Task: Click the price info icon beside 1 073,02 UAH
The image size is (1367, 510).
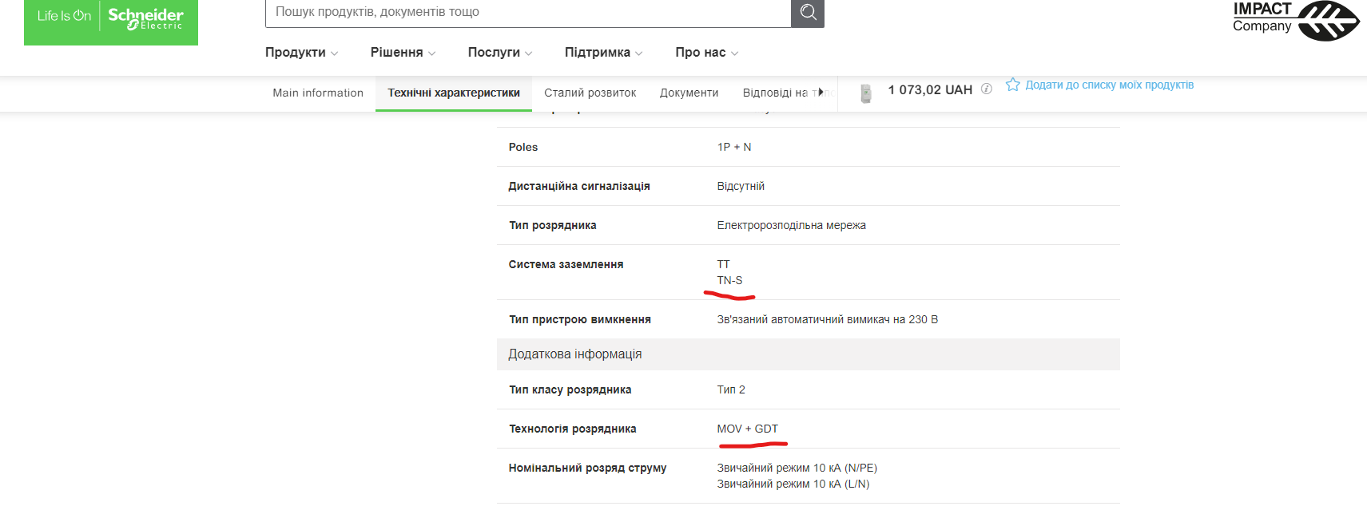Action: tap(987, 89)
